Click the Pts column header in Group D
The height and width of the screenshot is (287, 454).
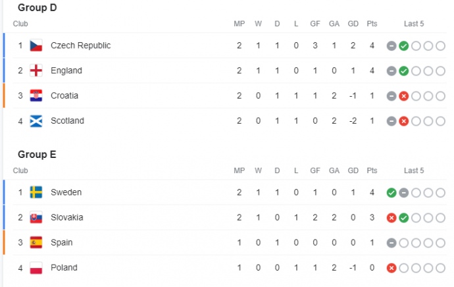pos(372,24)
